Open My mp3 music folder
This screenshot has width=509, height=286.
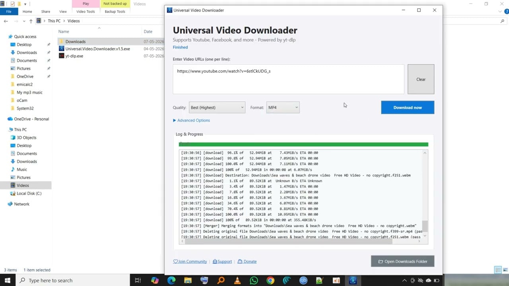coord(29,92)
